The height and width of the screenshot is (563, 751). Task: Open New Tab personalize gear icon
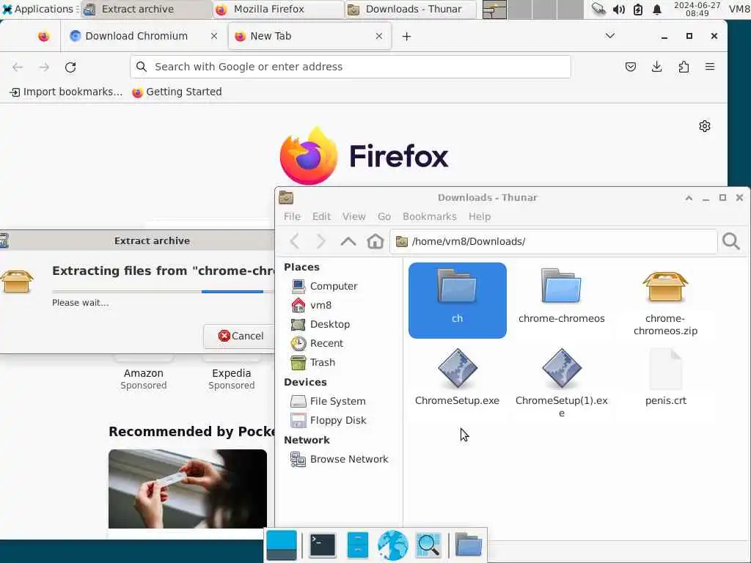pos(705,126)
